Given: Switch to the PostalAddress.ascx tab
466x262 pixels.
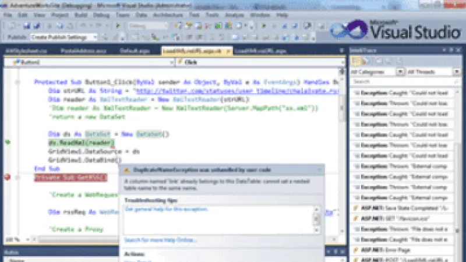Looking at the screenshot, I should (83, 51).
